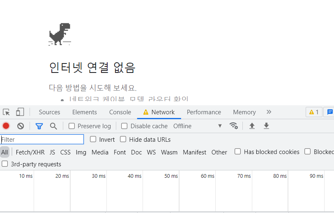
Task: Check Hide data URLs checkbox
Action: 123,139
